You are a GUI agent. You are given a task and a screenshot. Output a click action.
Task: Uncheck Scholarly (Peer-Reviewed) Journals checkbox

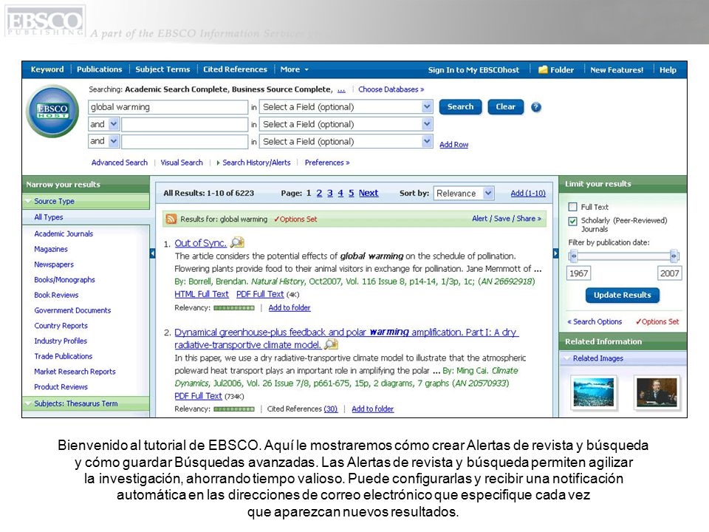point(573,221)
